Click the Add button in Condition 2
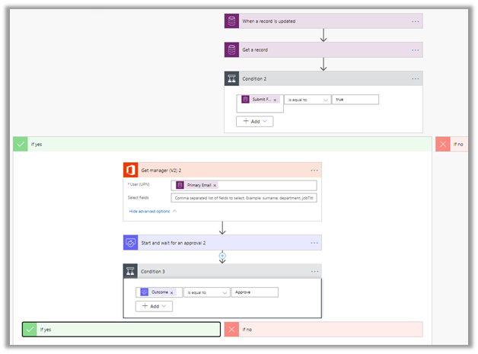The width and height of the screenshot is (478, 354). point(254,121)
